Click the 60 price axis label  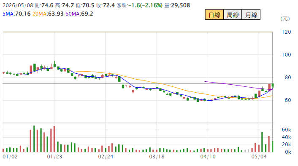click(x=288, y=100)
